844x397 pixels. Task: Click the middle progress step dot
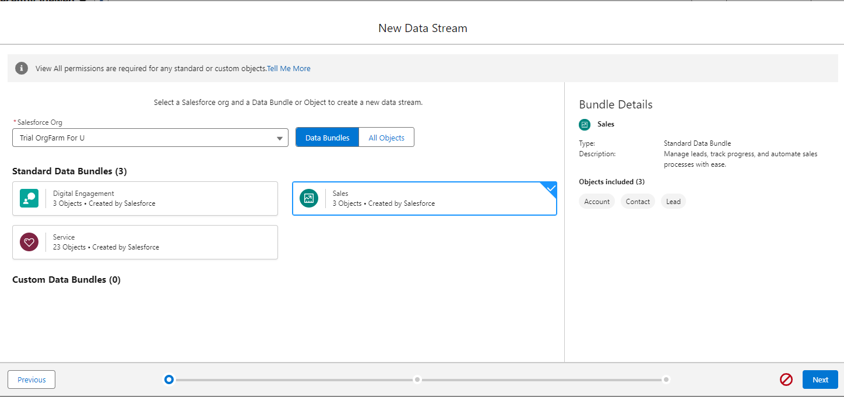(x=417, y=380)
